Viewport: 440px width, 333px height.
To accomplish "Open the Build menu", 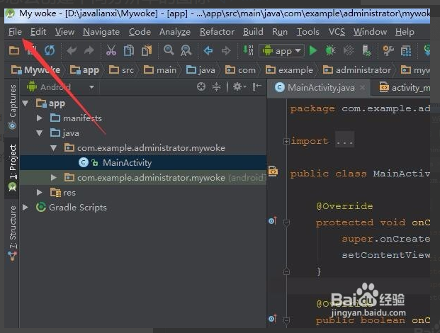I will coord(253,32).
